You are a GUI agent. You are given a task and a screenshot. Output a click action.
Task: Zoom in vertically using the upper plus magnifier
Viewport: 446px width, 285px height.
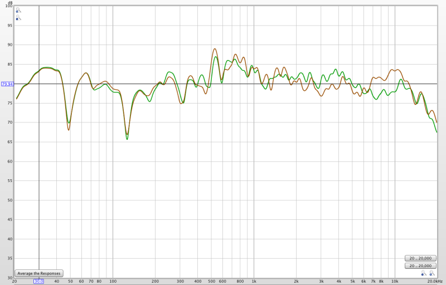coord(18,11)
